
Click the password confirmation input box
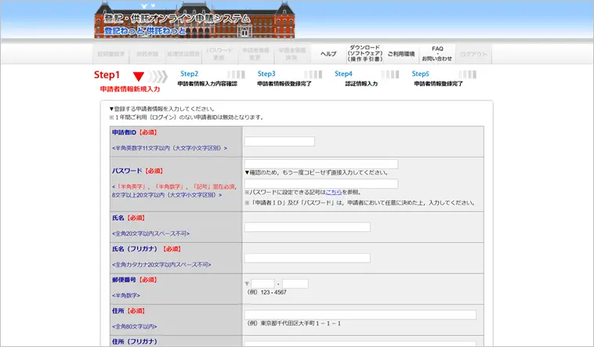321,184
